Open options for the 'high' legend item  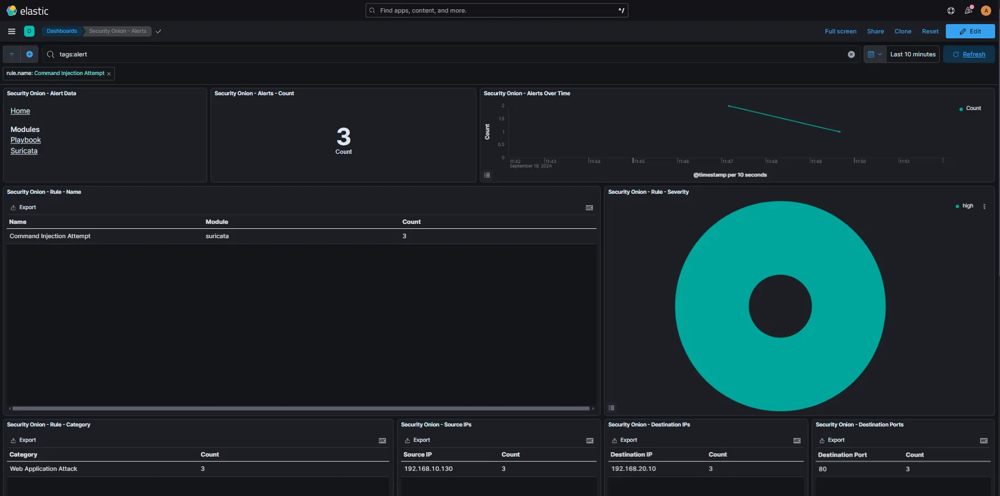point(984,206)
